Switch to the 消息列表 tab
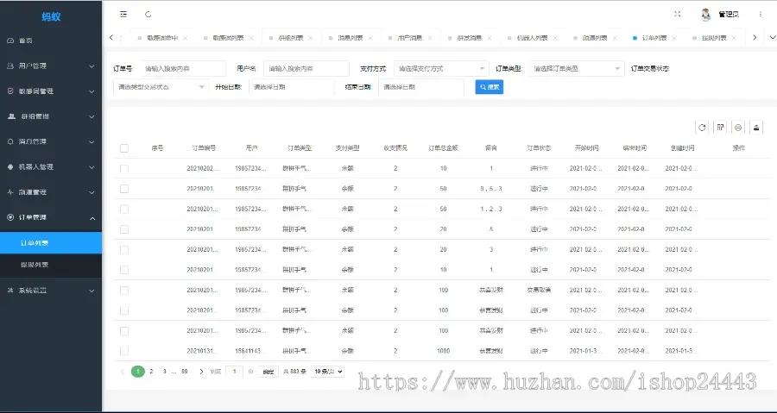This screenshot has width=777, height=413. coord(350,38)
